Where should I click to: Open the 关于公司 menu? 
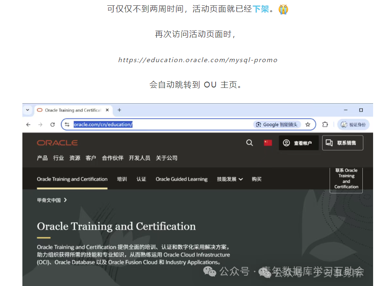167,158
